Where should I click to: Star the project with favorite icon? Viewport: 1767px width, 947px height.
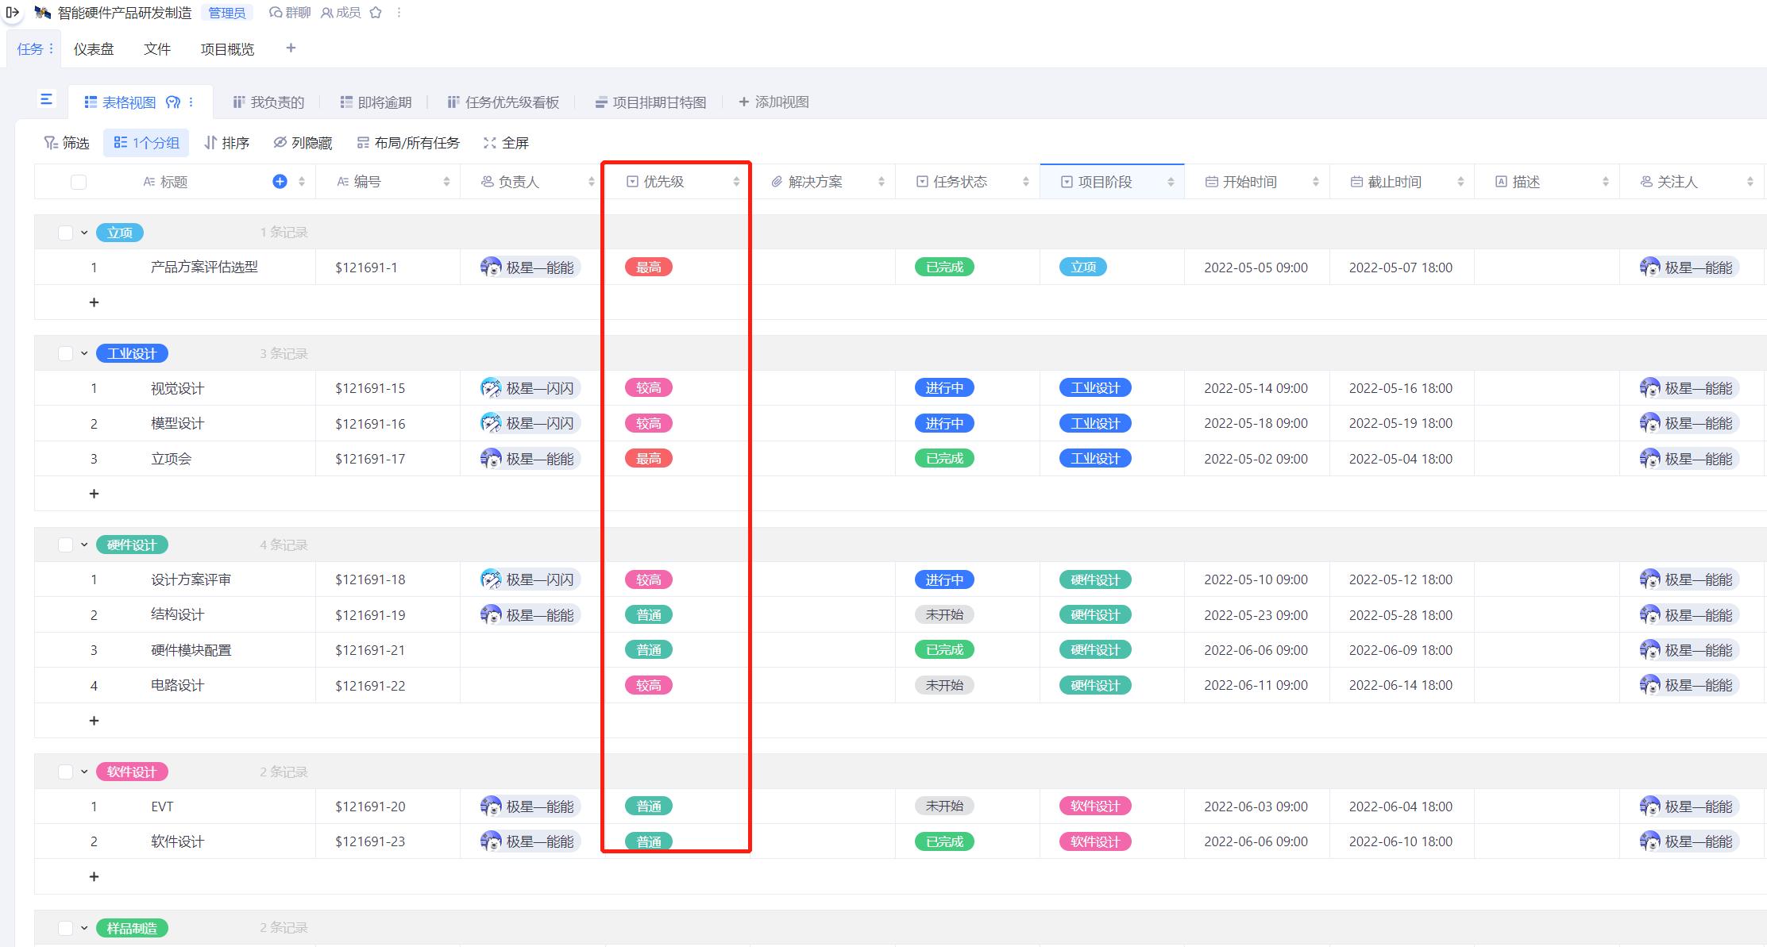click(x=375, y=12)
